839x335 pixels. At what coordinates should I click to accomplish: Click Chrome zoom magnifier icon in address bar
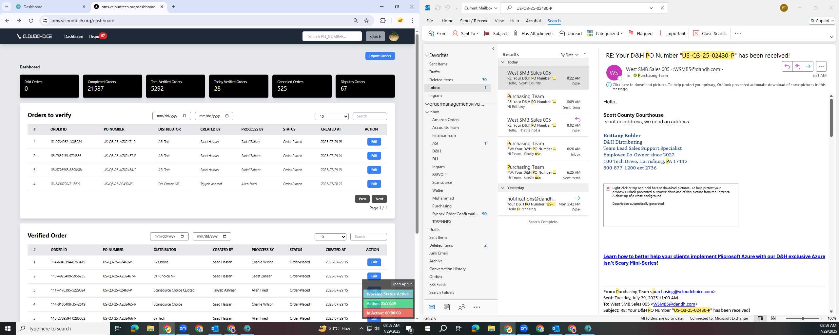356,21
